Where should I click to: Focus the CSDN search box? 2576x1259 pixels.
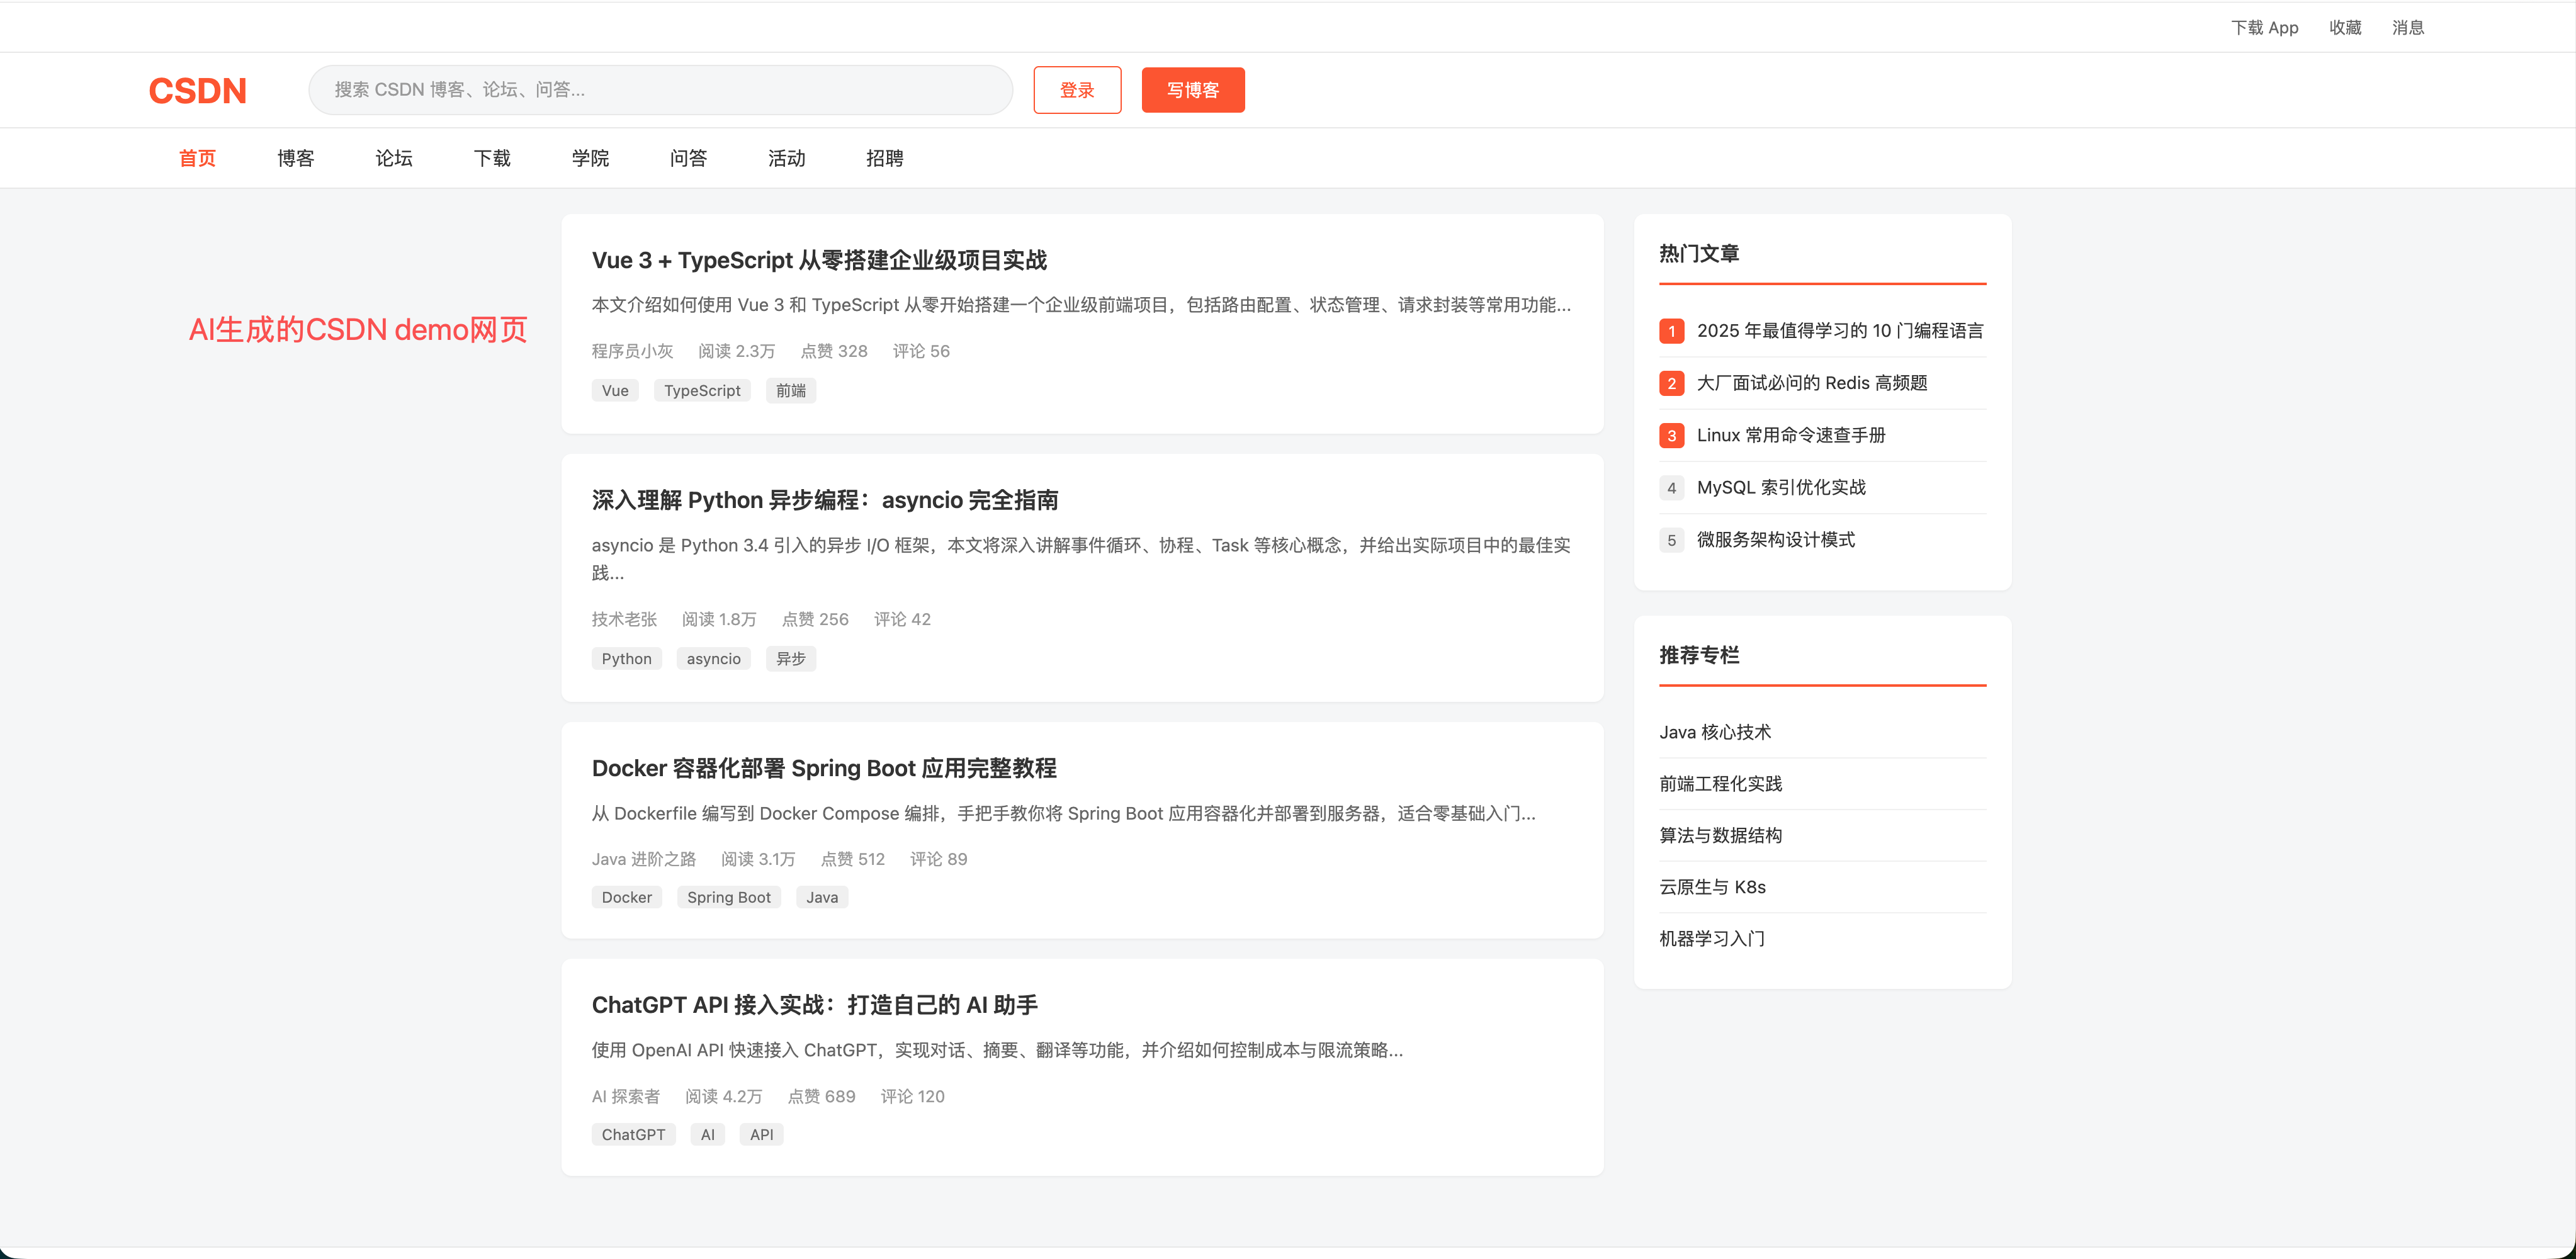660,90
